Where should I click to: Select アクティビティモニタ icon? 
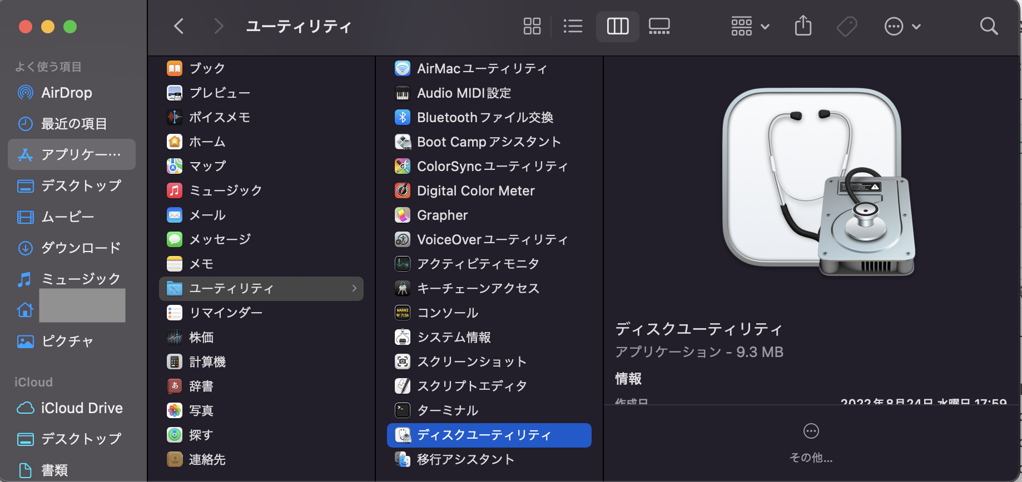(x=403, y=264)
